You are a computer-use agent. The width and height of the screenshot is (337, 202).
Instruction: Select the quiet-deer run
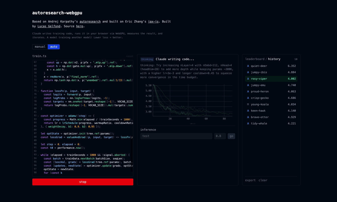[x=271, y=66]
